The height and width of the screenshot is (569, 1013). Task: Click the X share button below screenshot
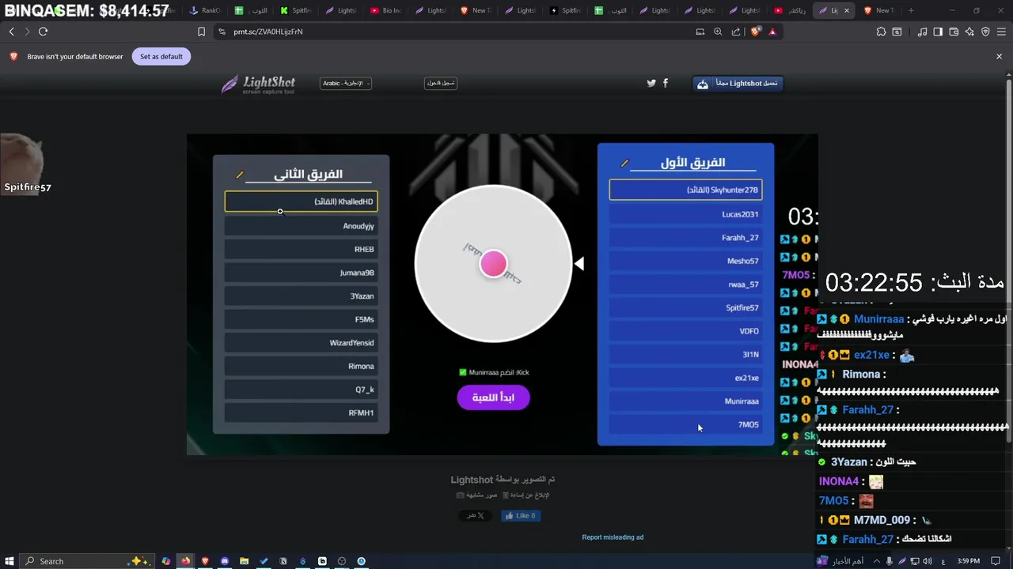pyautogui.click(x=476, y=515)
